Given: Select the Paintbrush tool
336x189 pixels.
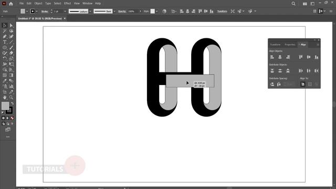Looking at the screenshot, I should [12, 48].
